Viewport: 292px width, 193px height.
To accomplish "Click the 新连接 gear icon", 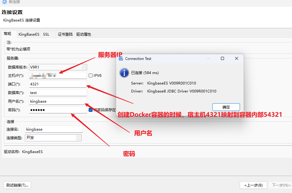I will click(x=5, y=2).
